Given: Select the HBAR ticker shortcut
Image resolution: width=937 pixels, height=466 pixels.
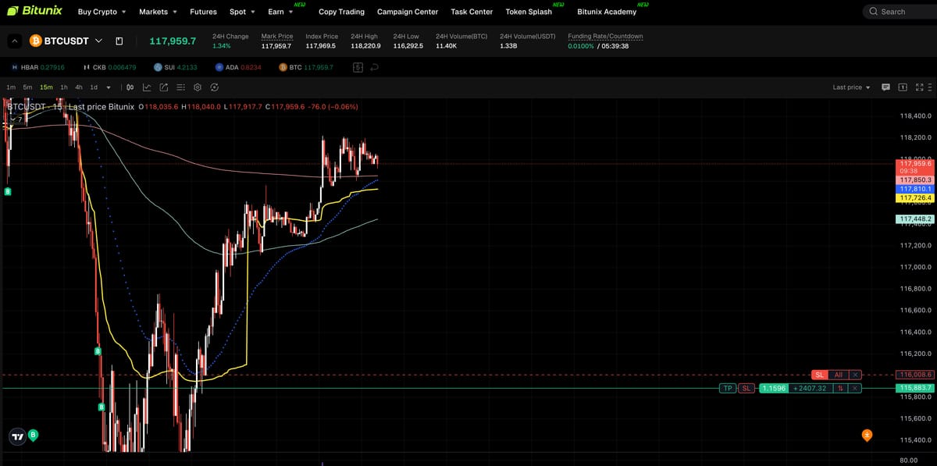Looking at the screenshot, I should (x=38, y=67).
